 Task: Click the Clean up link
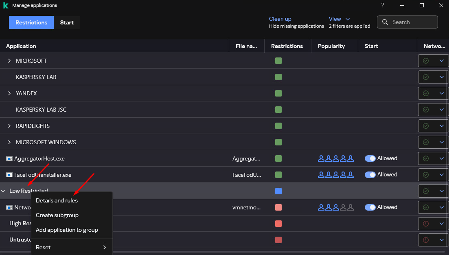pos(280,19)
